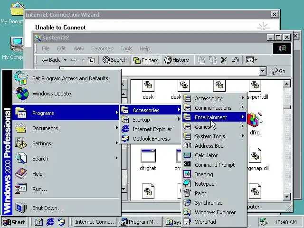Click the Delete X toolbar icon
The height and width of the screenshot is (228, 304).
224,60
